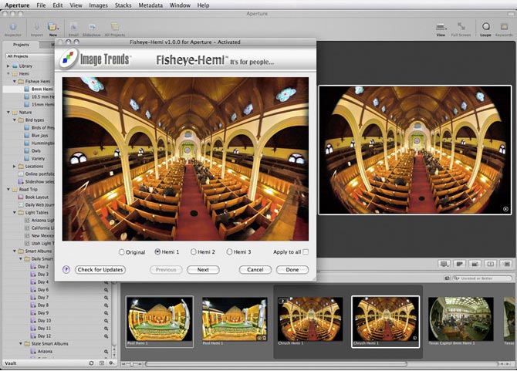Start a Slideshow from the toolbar
517x371 pixels.
point(92,27)
